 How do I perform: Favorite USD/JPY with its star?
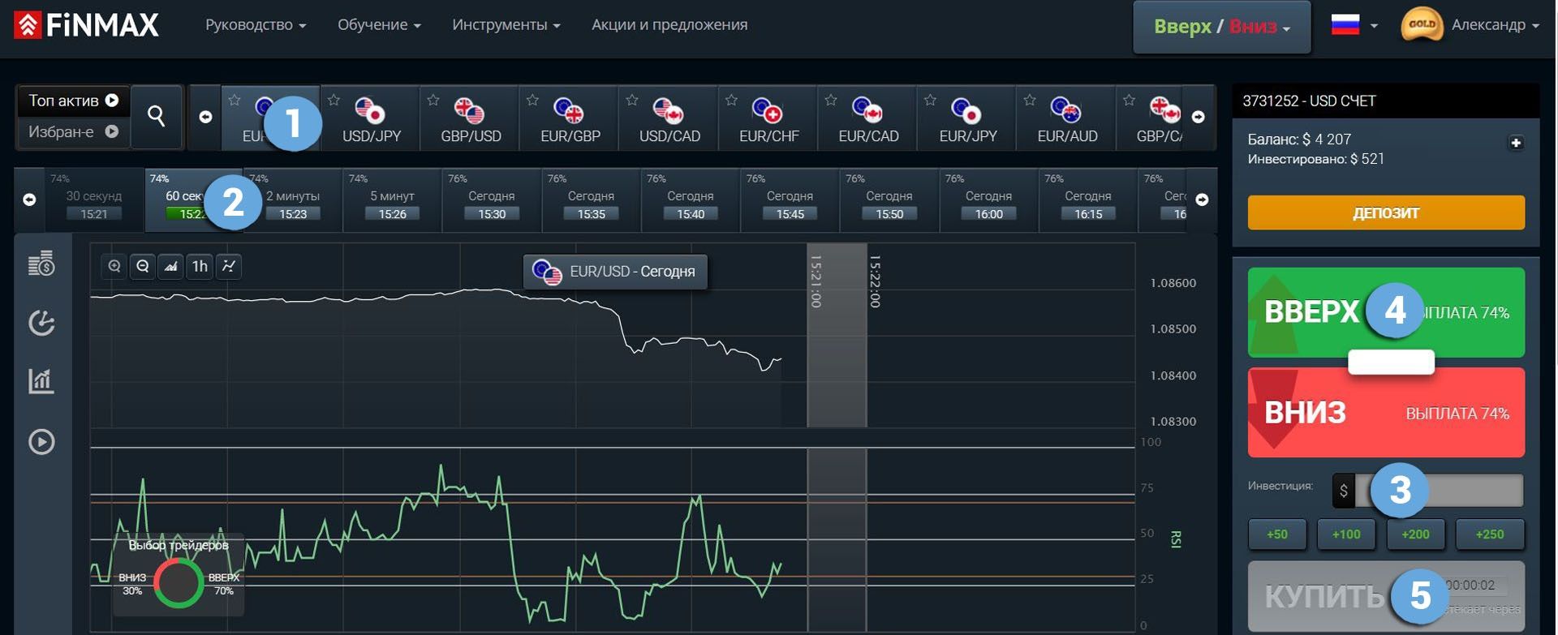click(x=334, y=100)
